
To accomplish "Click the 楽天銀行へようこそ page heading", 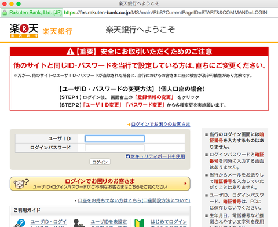I will click(x=140, y=30).
